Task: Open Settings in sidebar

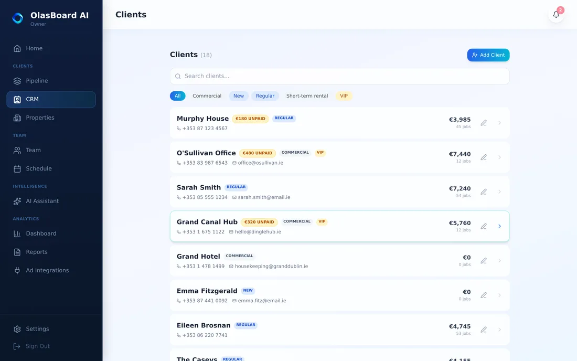Action: (x=51, y=328)
